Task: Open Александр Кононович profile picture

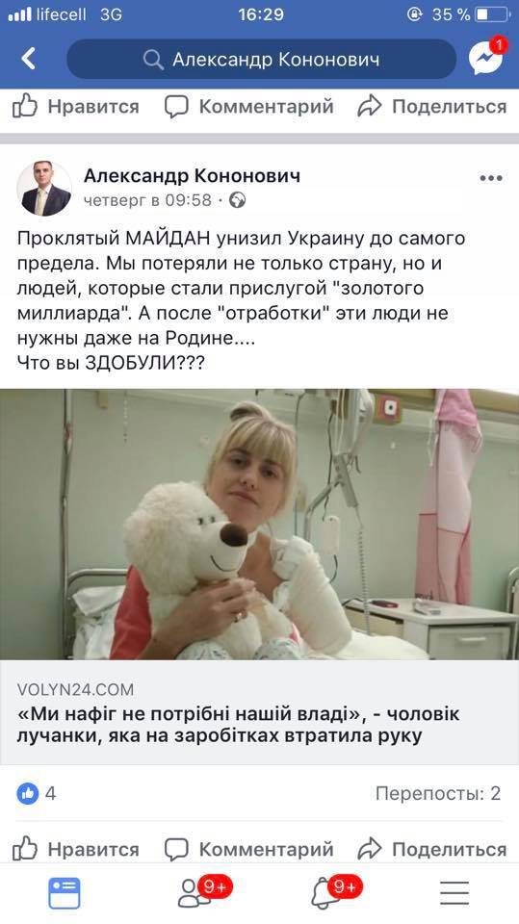Action: click(43, 188)
